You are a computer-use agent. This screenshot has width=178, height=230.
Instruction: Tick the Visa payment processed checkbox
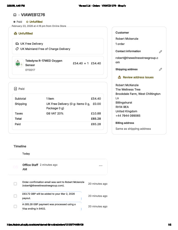point(15,206)
